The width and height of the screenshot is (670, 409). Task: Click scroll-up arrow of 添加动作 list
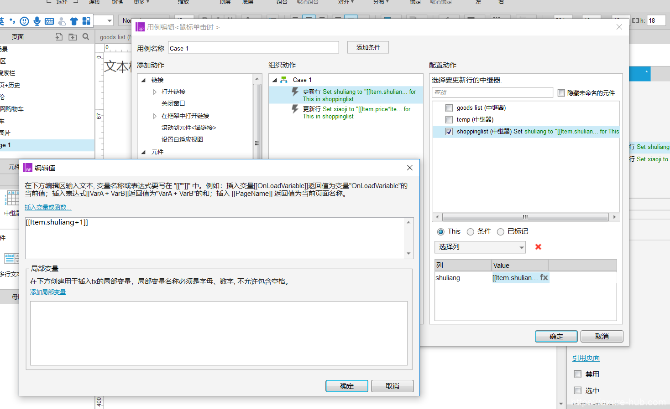[257, 79]
